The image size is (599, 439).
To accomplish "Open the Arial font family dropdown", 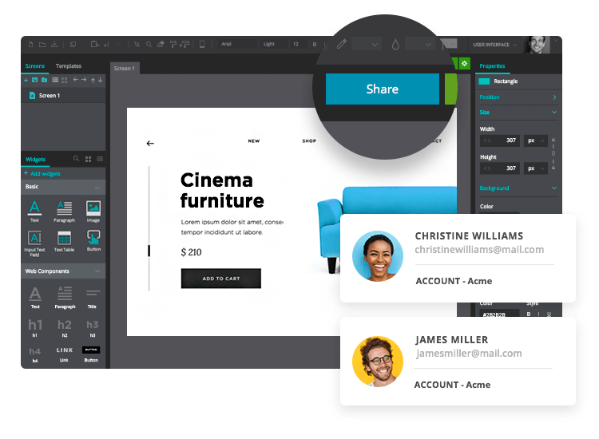I will [237, 44].
